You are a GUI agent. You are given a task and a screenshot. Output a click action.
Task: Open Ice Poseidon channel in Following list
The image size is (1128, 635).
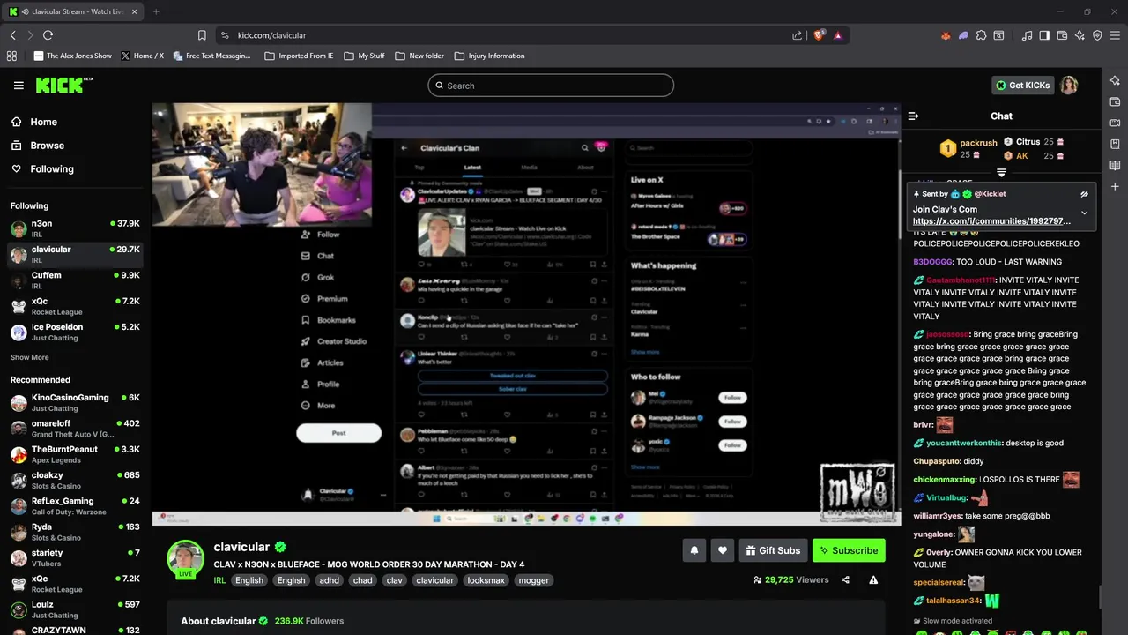75,332
